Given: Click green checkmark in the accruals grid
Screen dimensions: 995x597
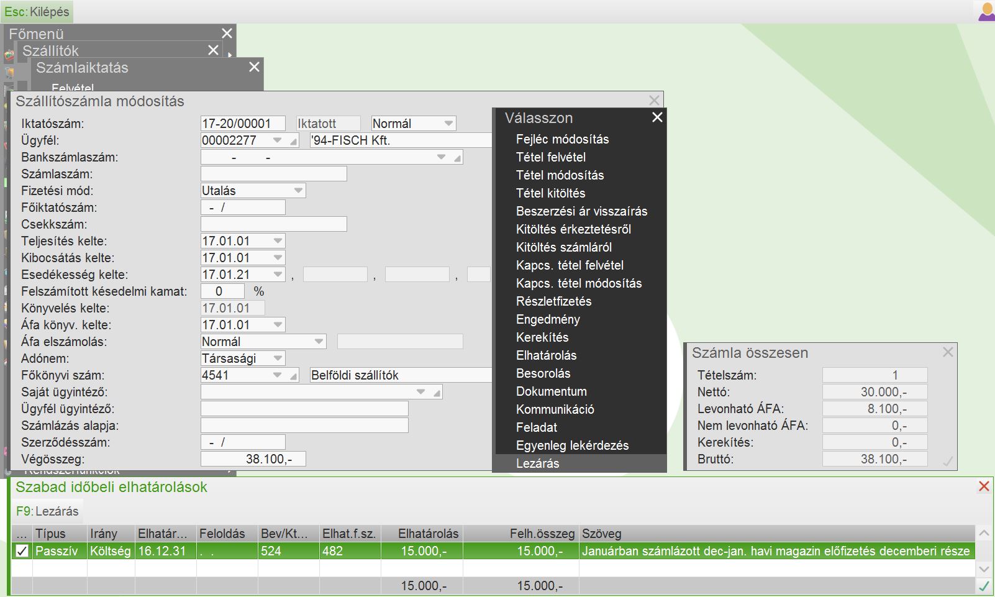Looking at the screenshot, I should [984, 585].
